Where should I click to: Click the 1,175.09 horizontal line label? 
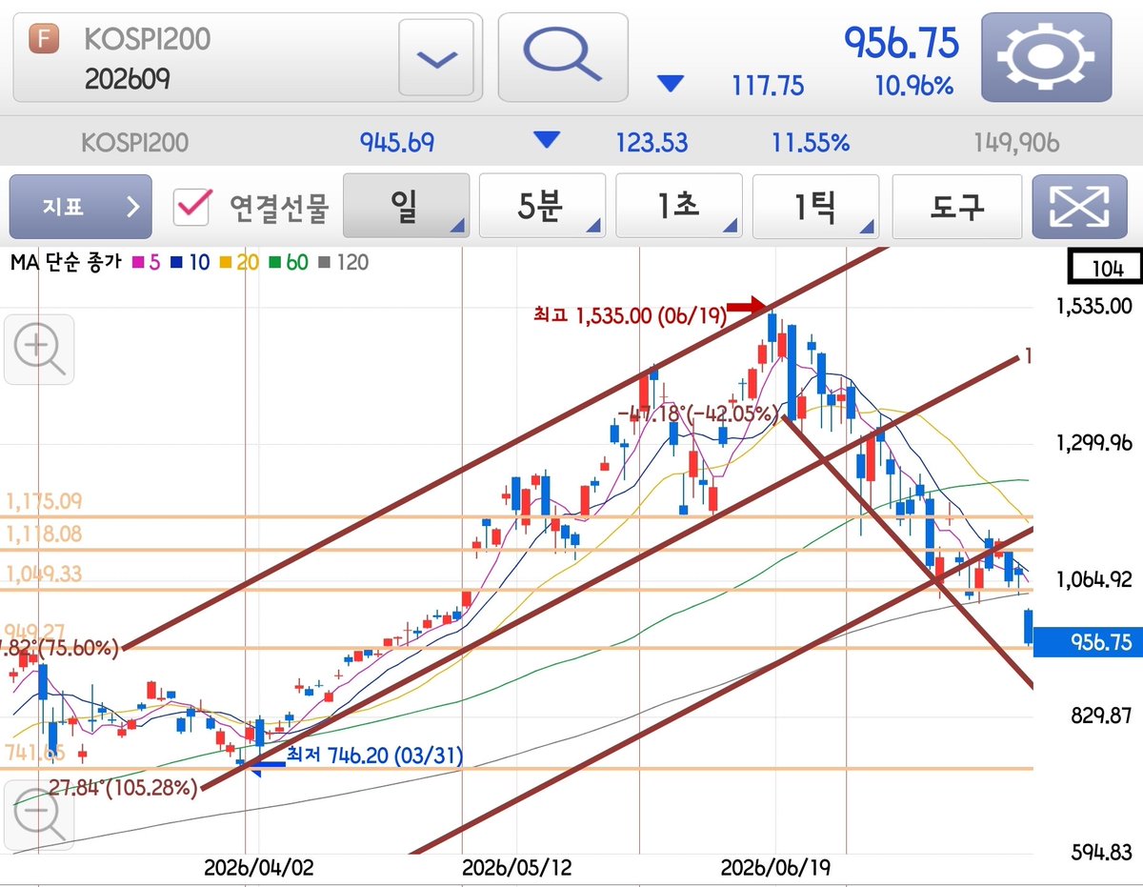(44, 500)
